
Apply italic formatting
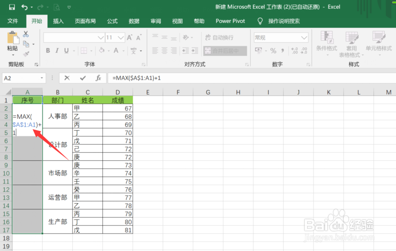(x=57, y=51)
